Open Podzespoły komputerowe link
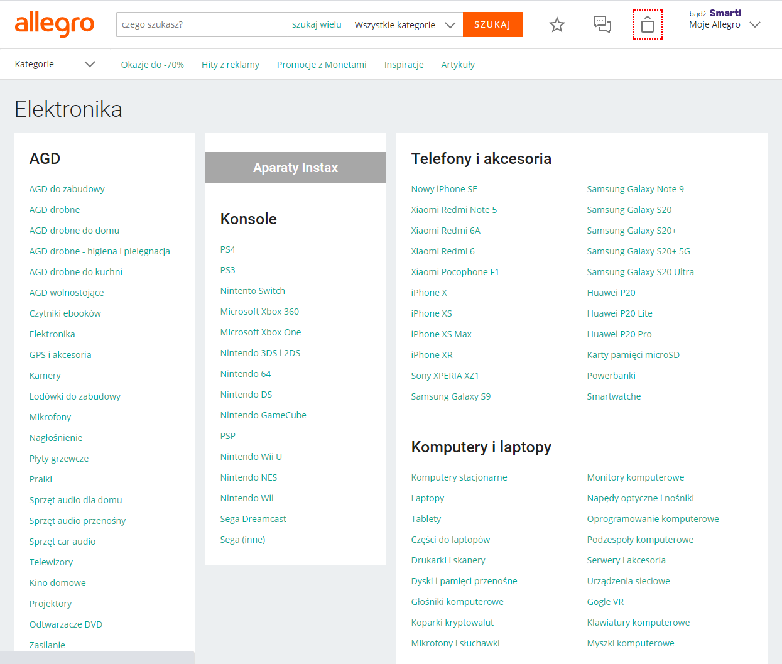 pyautogui.click(x=641, y=540)
